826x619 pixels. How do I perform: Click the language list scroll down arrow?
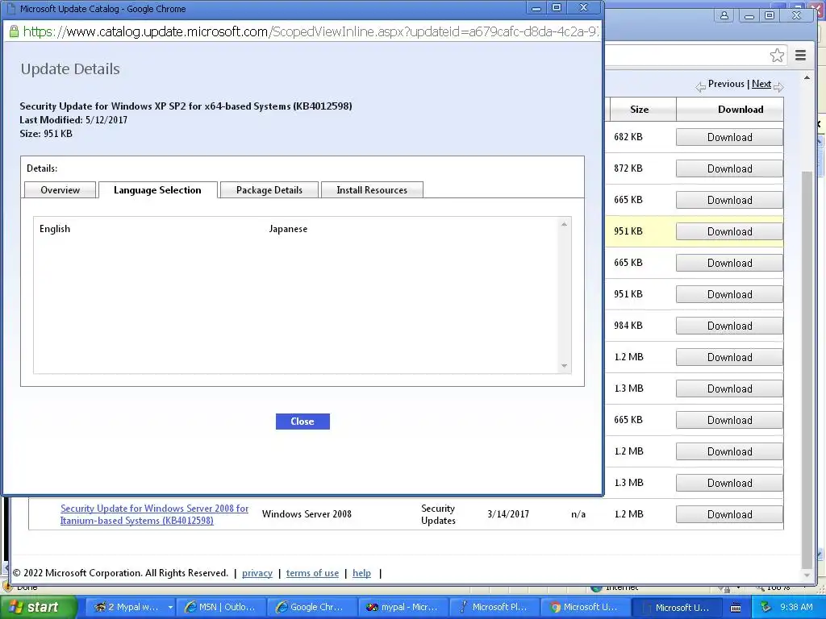click(564, 366)
